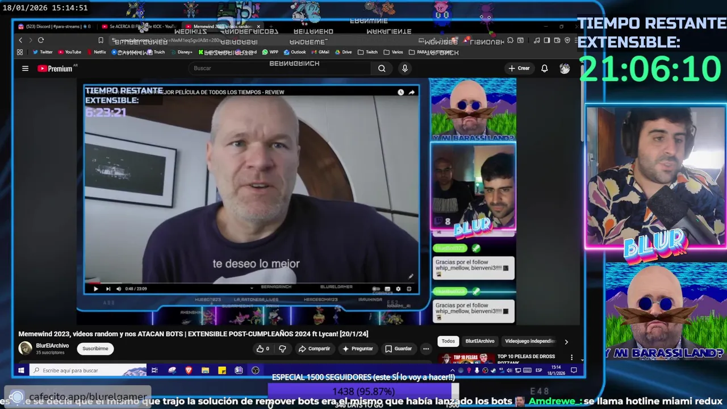Go back with the browser back arrow
Viewport: 727px width, 409px height.
pos(20,40)
